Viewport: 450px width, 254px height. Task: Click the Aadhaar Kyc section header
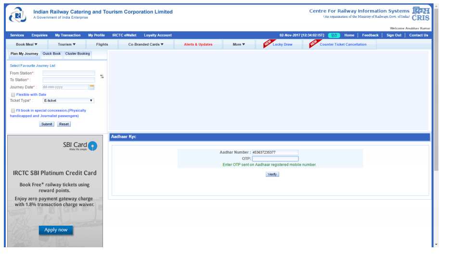tap(270, 137)
